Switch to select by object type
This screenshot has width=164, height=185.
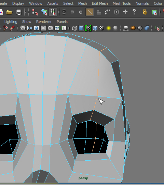point(44,12)
